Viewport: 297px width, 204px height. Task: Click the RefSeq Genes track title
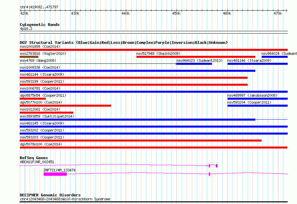(34, 158)
